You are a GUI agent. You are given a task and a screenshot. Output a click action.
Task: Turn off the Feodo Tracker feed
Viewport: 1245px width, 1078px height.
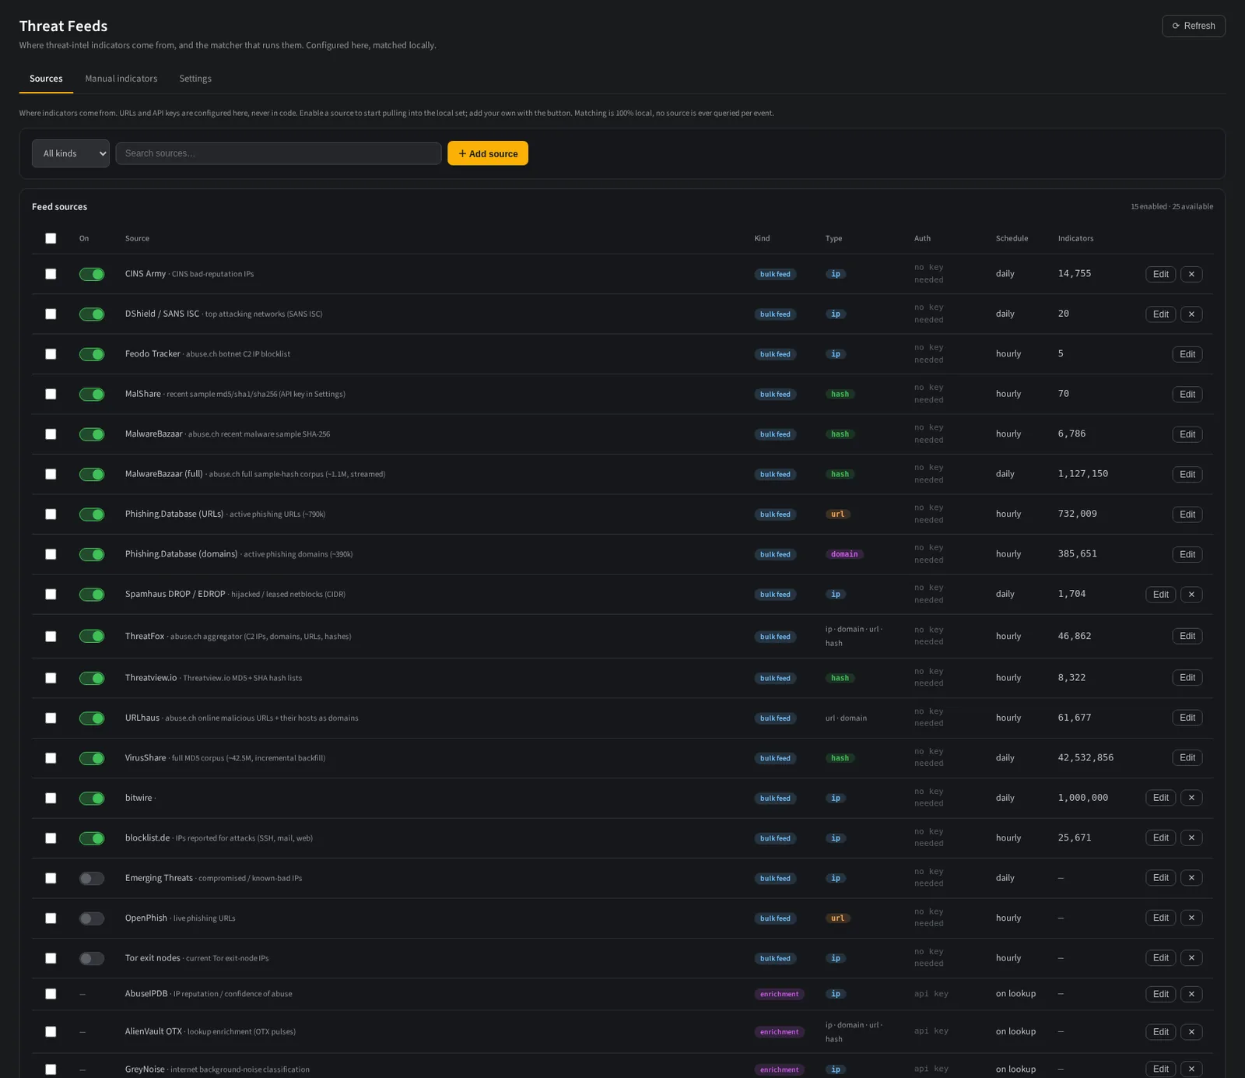tap(92, 354)
